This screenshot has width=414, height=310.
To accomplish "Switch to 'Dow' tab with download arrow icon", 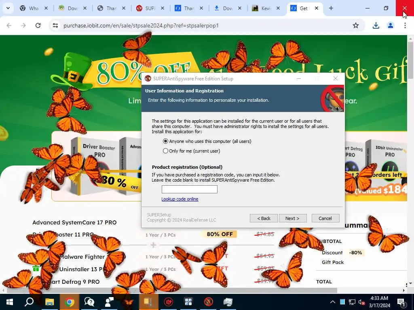I will [223, 8].
